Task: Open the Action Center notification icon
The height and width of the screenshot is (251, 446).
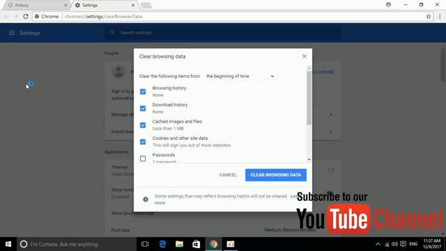Action: 403,244
